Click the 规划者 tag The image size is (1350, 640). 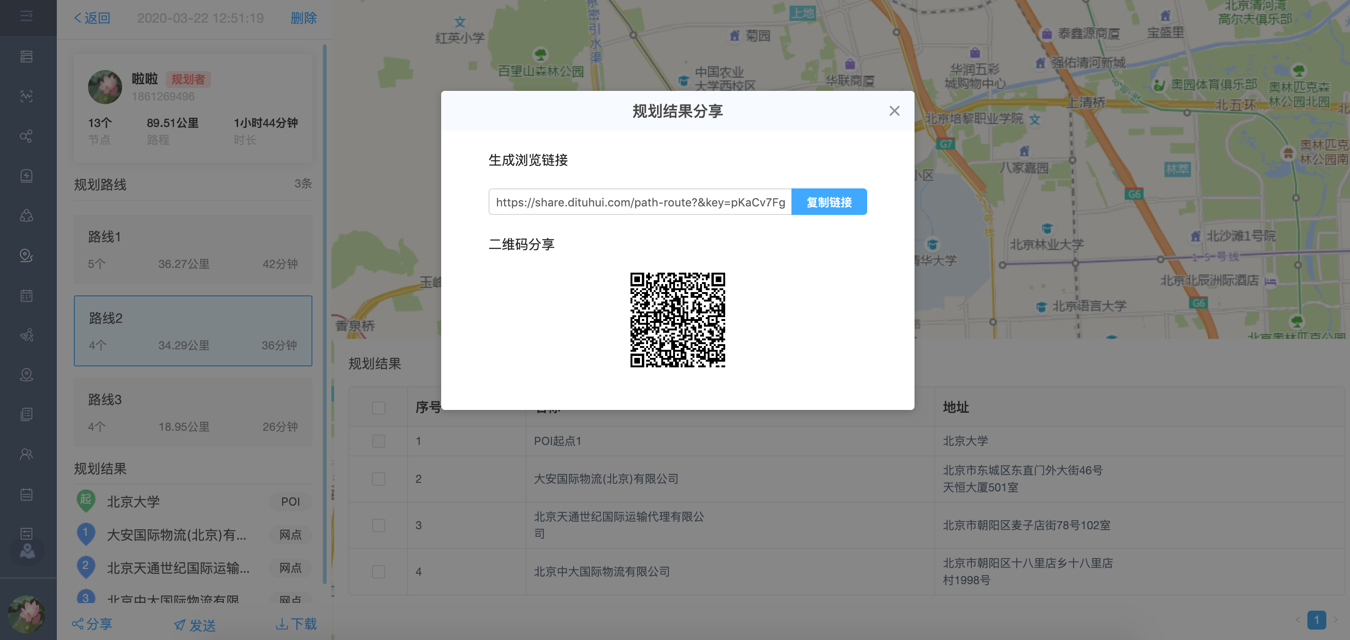tap(187, 79)
